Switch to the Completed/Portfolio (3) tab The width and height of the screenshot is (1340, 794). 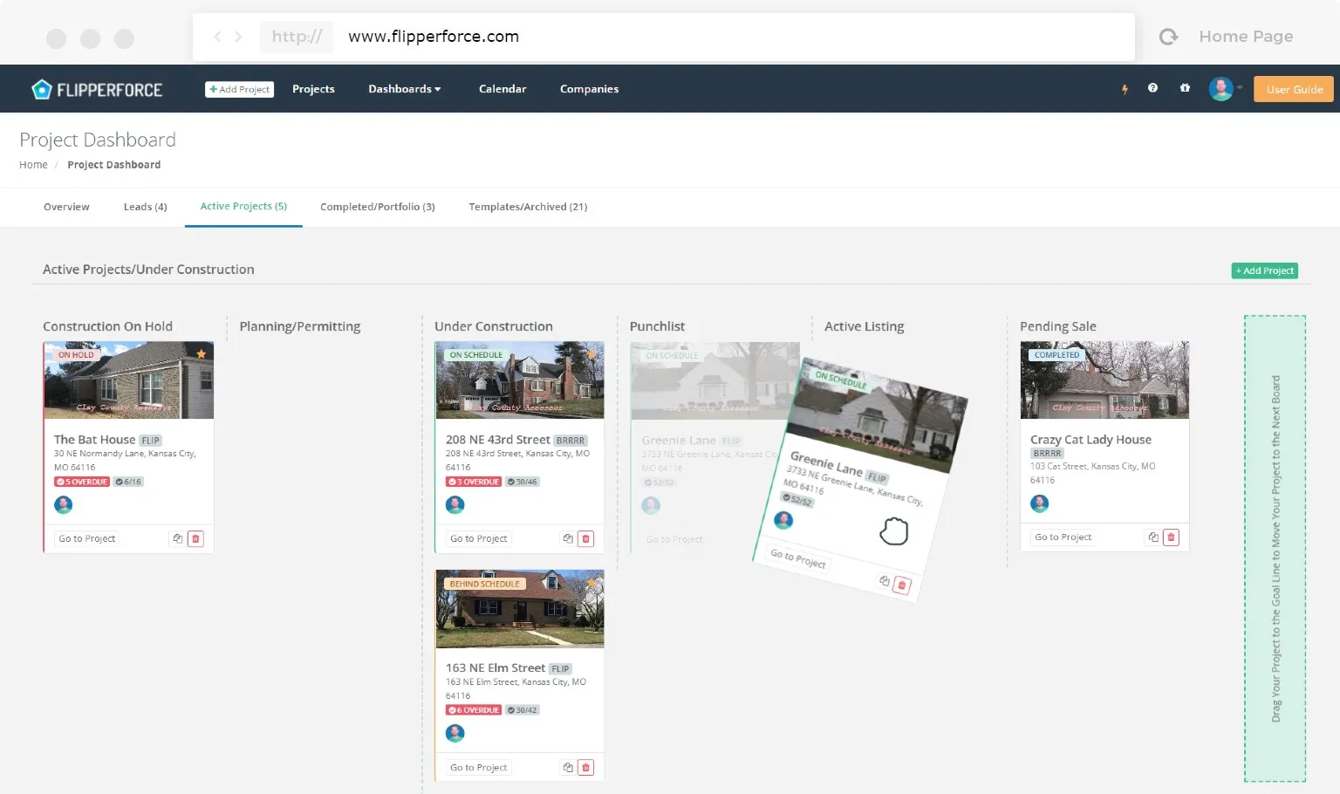click(x=377, y=207)
